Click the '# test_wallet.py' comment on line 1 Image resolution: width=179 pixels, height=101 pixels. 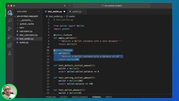point(63,20)
